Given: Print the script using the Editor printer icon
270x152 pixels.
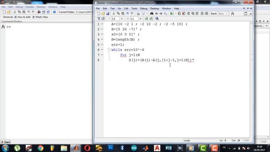Looking at the screenshot, I should (138, 14).
